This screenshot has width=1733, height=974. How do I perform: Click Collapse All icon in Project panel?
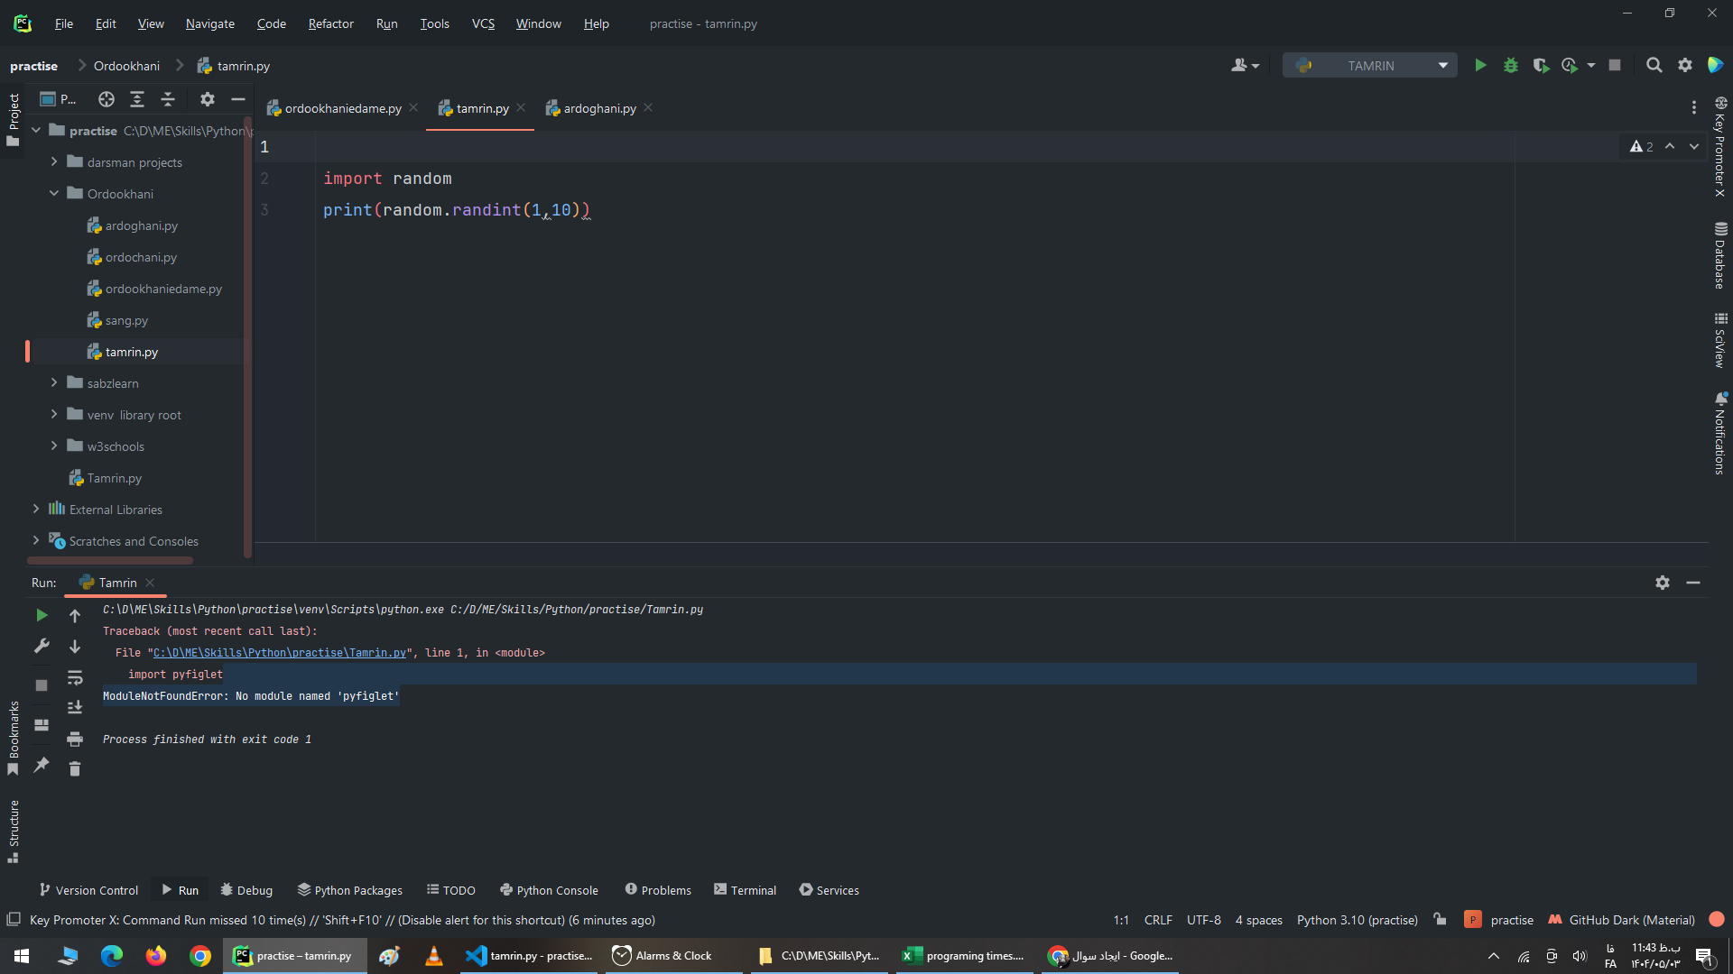[168, 99]
